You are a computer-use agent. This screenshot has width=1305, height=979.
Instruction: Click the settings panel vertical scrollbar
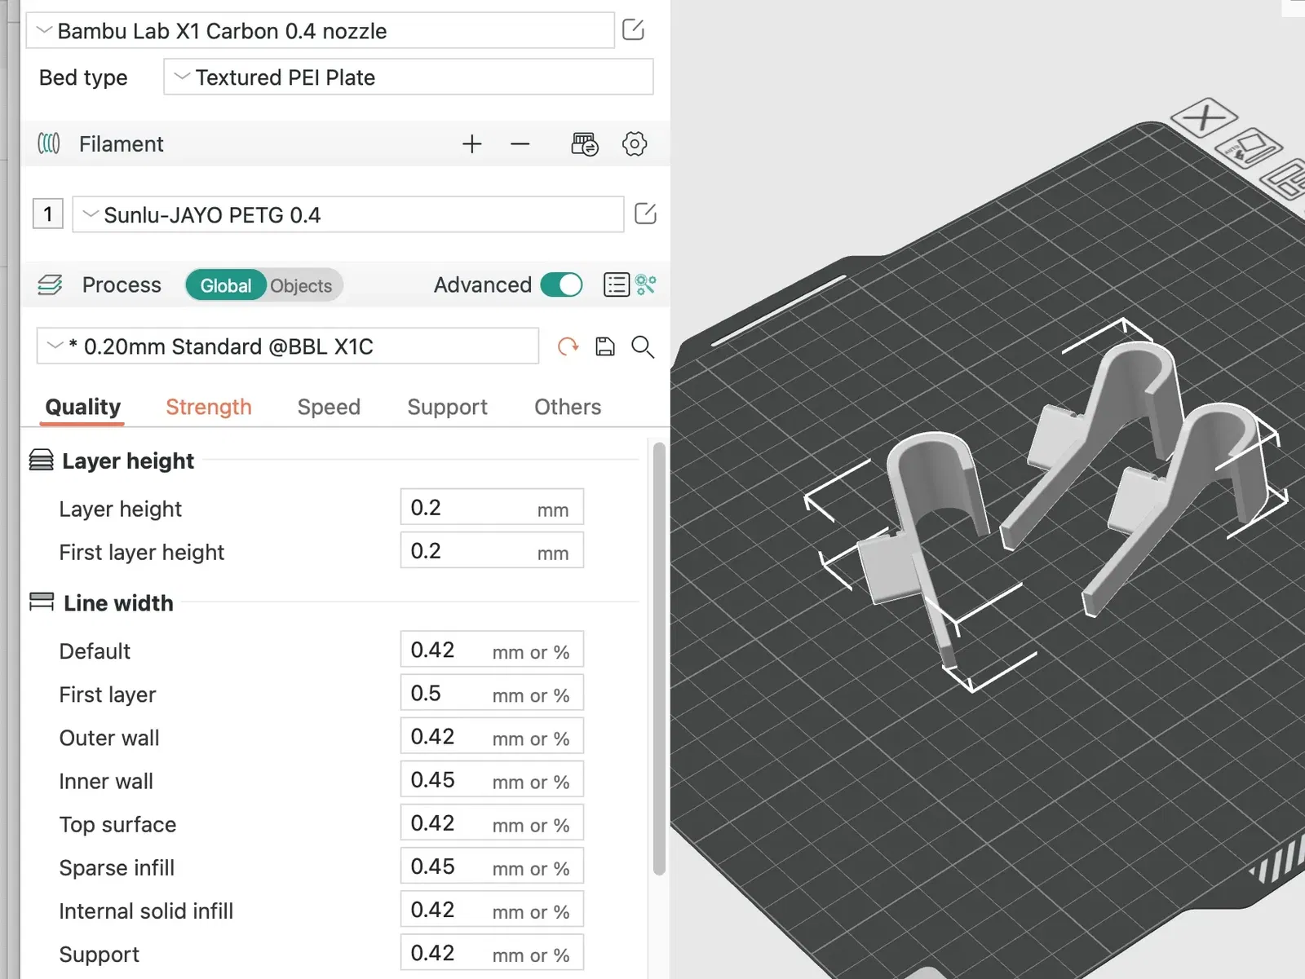[x=659, y=659]
